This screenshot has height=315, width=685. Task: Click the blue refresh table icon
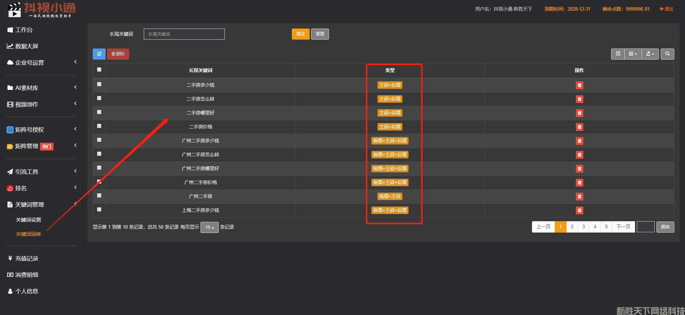point(99,54)
